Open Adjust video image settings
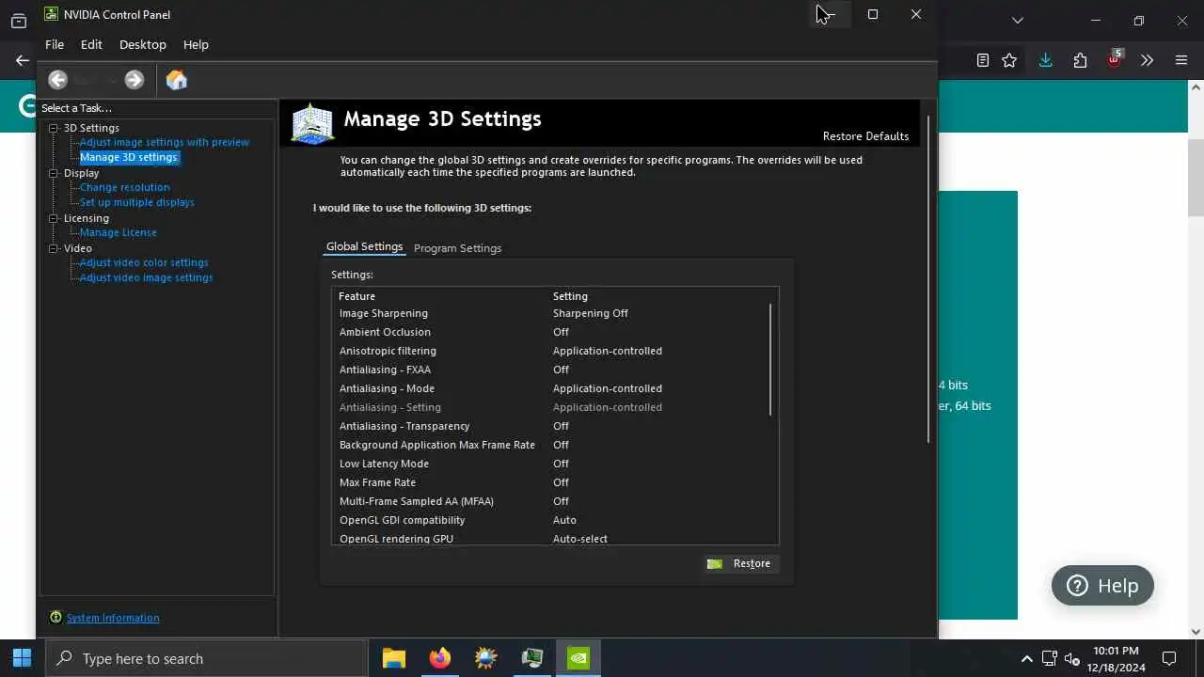 147,277
